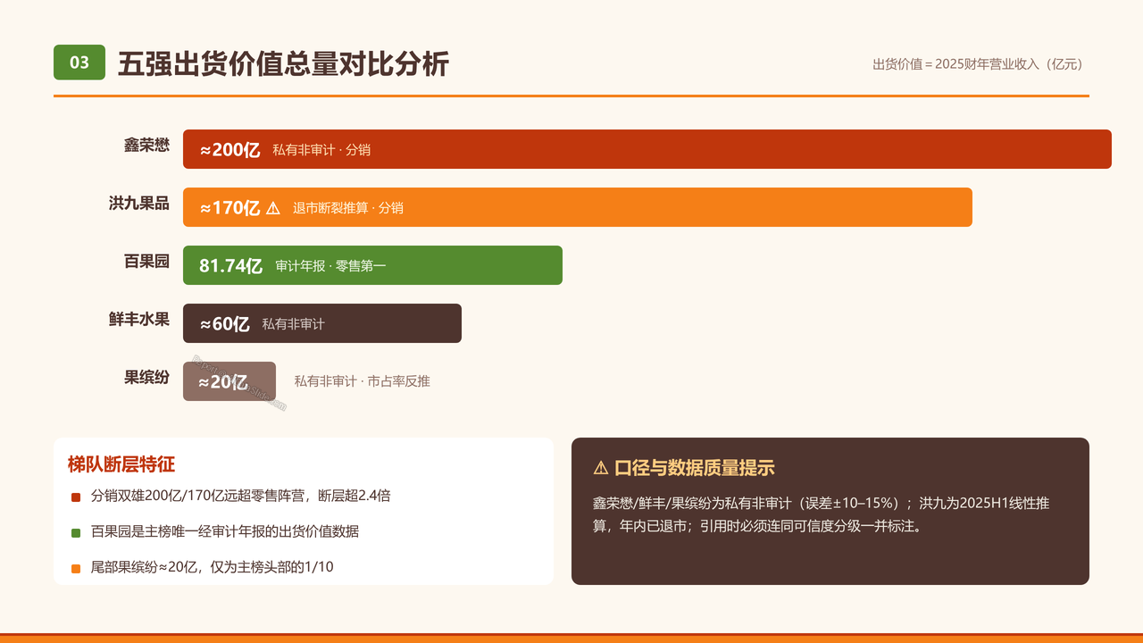Click the ≈170亿 value in the orange bar
This screenshot has width=1143, height=643.
[229, 208]
